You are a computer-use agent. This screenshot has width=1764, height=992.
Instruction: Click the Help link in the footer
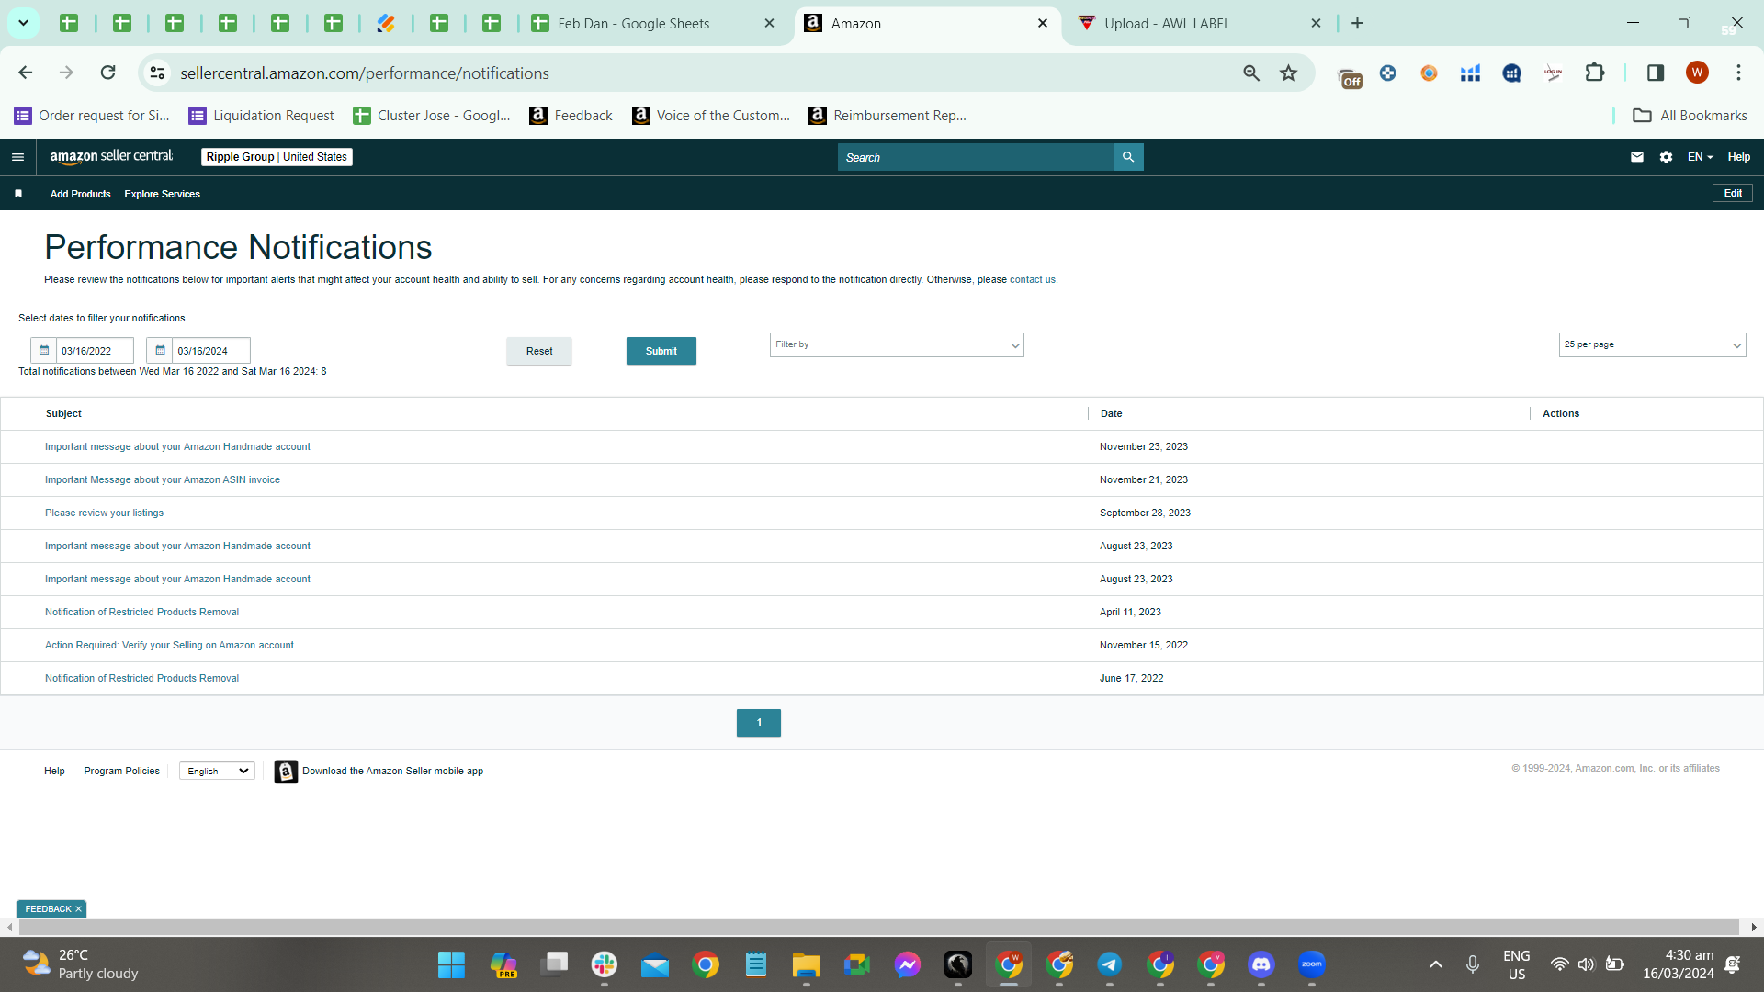[x=54, y=771]
